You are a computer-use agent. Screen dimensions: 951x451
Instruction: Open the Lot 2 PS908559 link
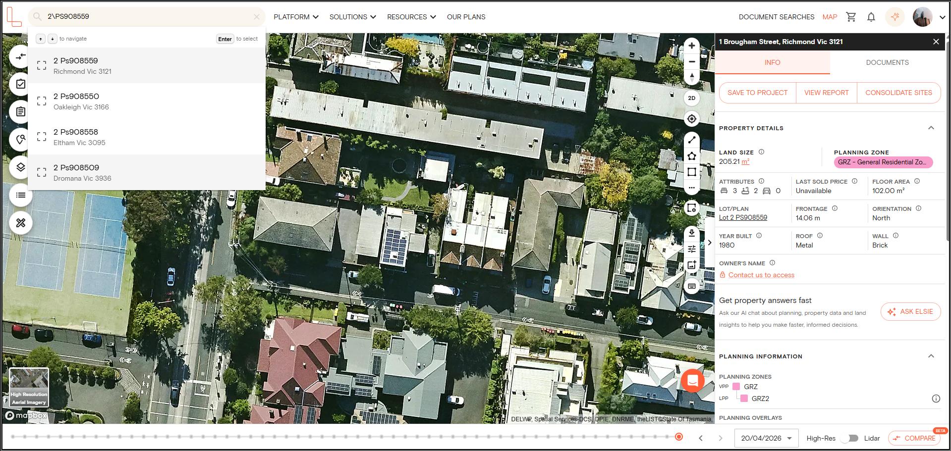click(x=743, y=217)
